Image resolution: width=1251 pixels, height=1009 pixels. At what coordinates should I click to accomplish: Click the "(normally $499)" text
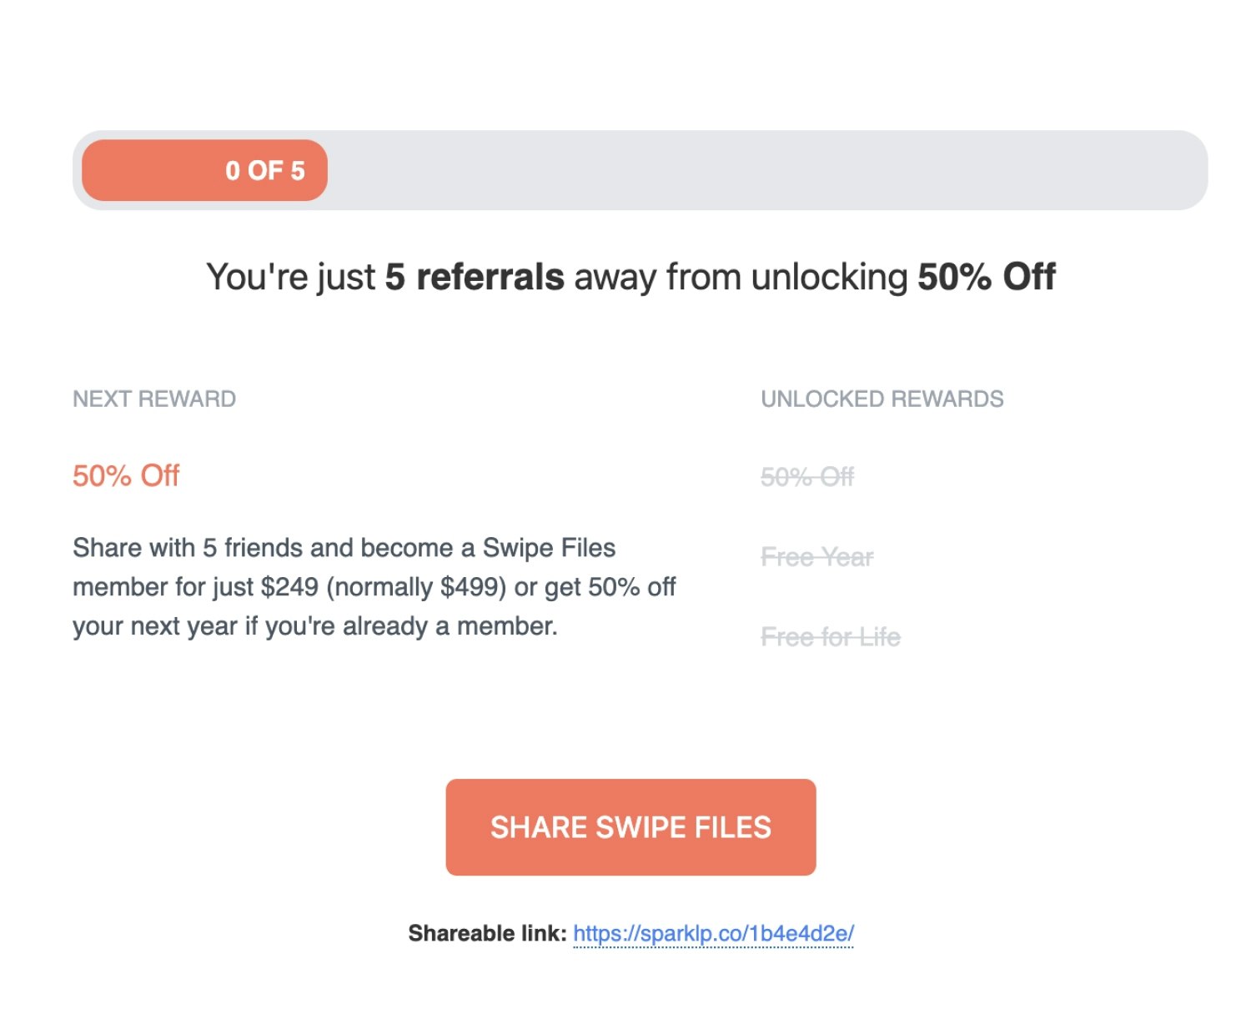tap(416, 587)
